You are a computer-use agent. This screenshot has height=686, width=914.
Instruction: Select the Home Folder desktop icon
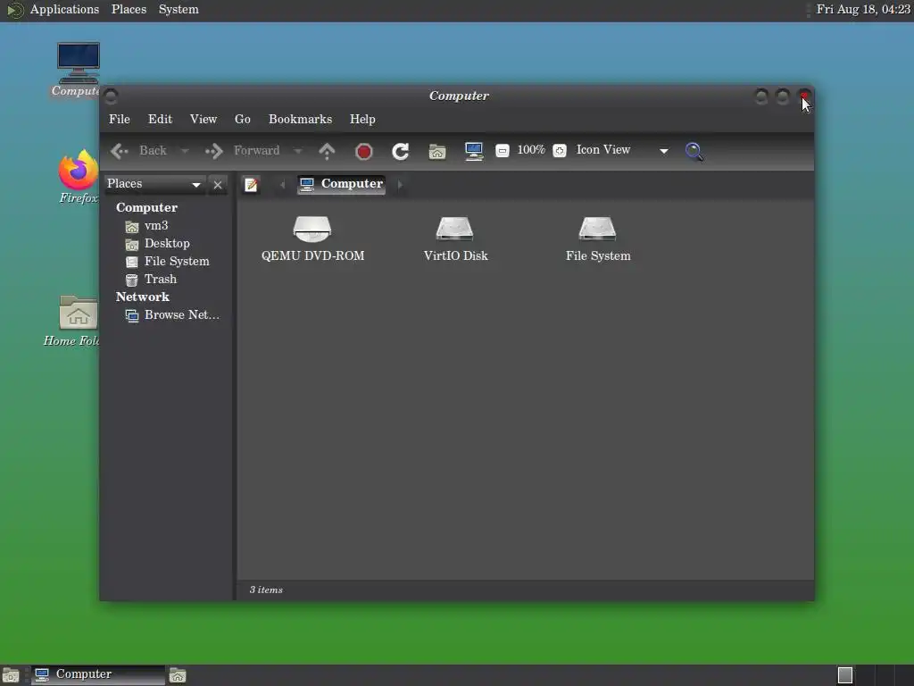pyautogui.click(x=73, y=321)
